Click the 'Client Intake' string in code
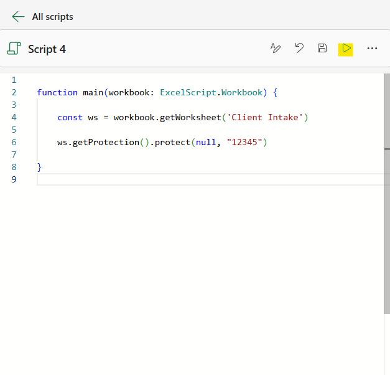The width and height of the screenshot is (390, 375). click(x=264, y=117)
